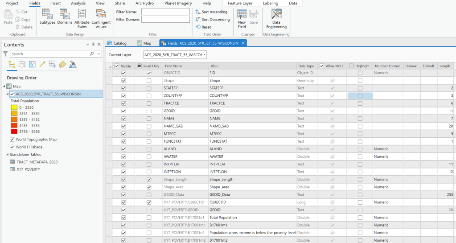Open Attribute Rules view
Screen dimensions: 456x243
point(82,18)
